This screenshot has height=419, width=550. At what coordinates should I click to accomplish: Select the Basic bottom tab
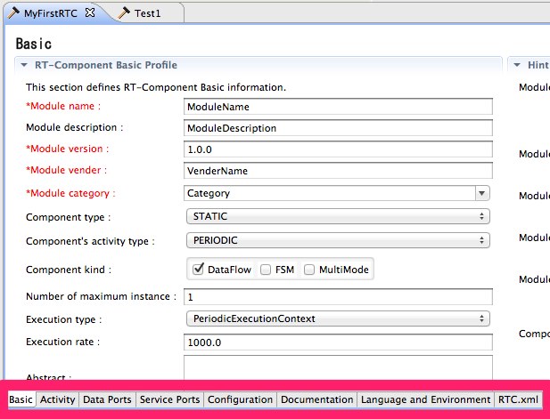[21, 399]
